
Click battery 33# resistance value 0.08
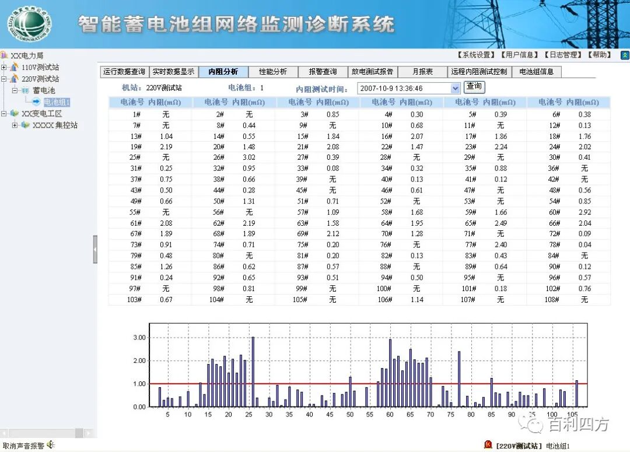(332, 168)
